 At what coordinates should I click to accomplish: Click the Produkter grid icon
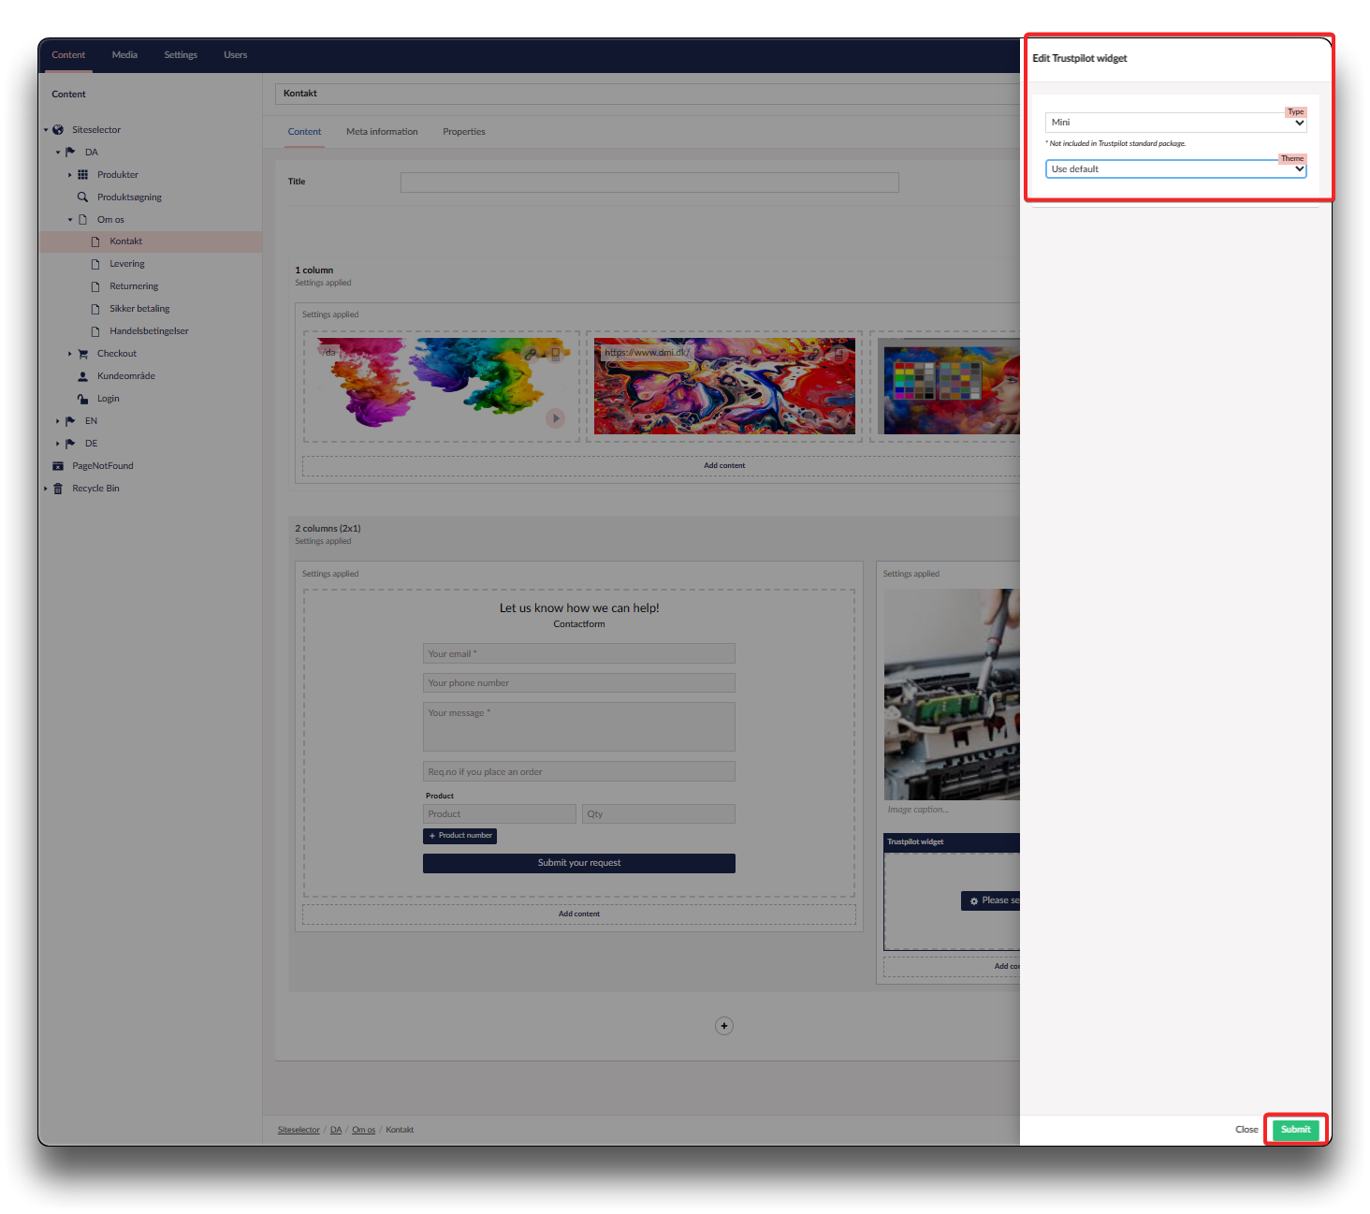coord(82,175)
